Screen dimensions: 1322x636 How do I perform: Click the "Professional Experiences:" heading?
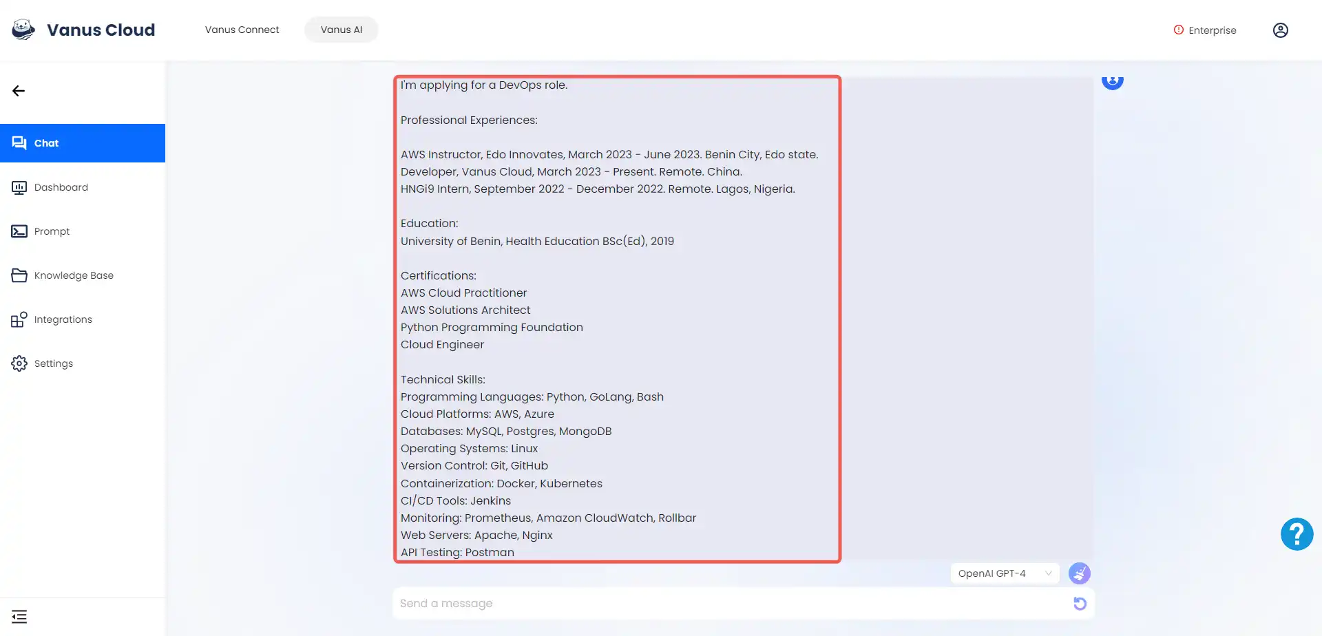[469, 120]
